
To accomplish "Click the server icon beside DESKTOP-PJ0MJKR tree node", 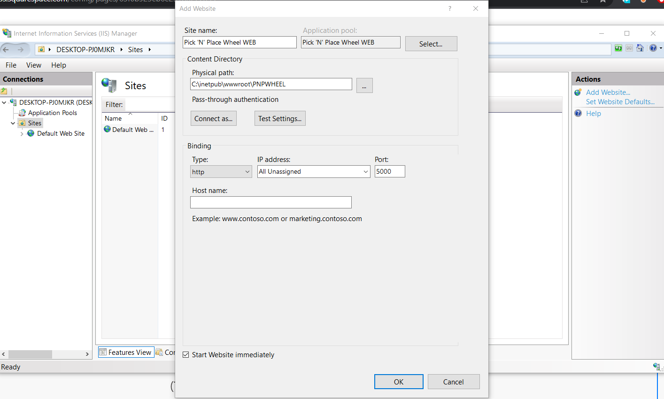I will coord(13,102).
